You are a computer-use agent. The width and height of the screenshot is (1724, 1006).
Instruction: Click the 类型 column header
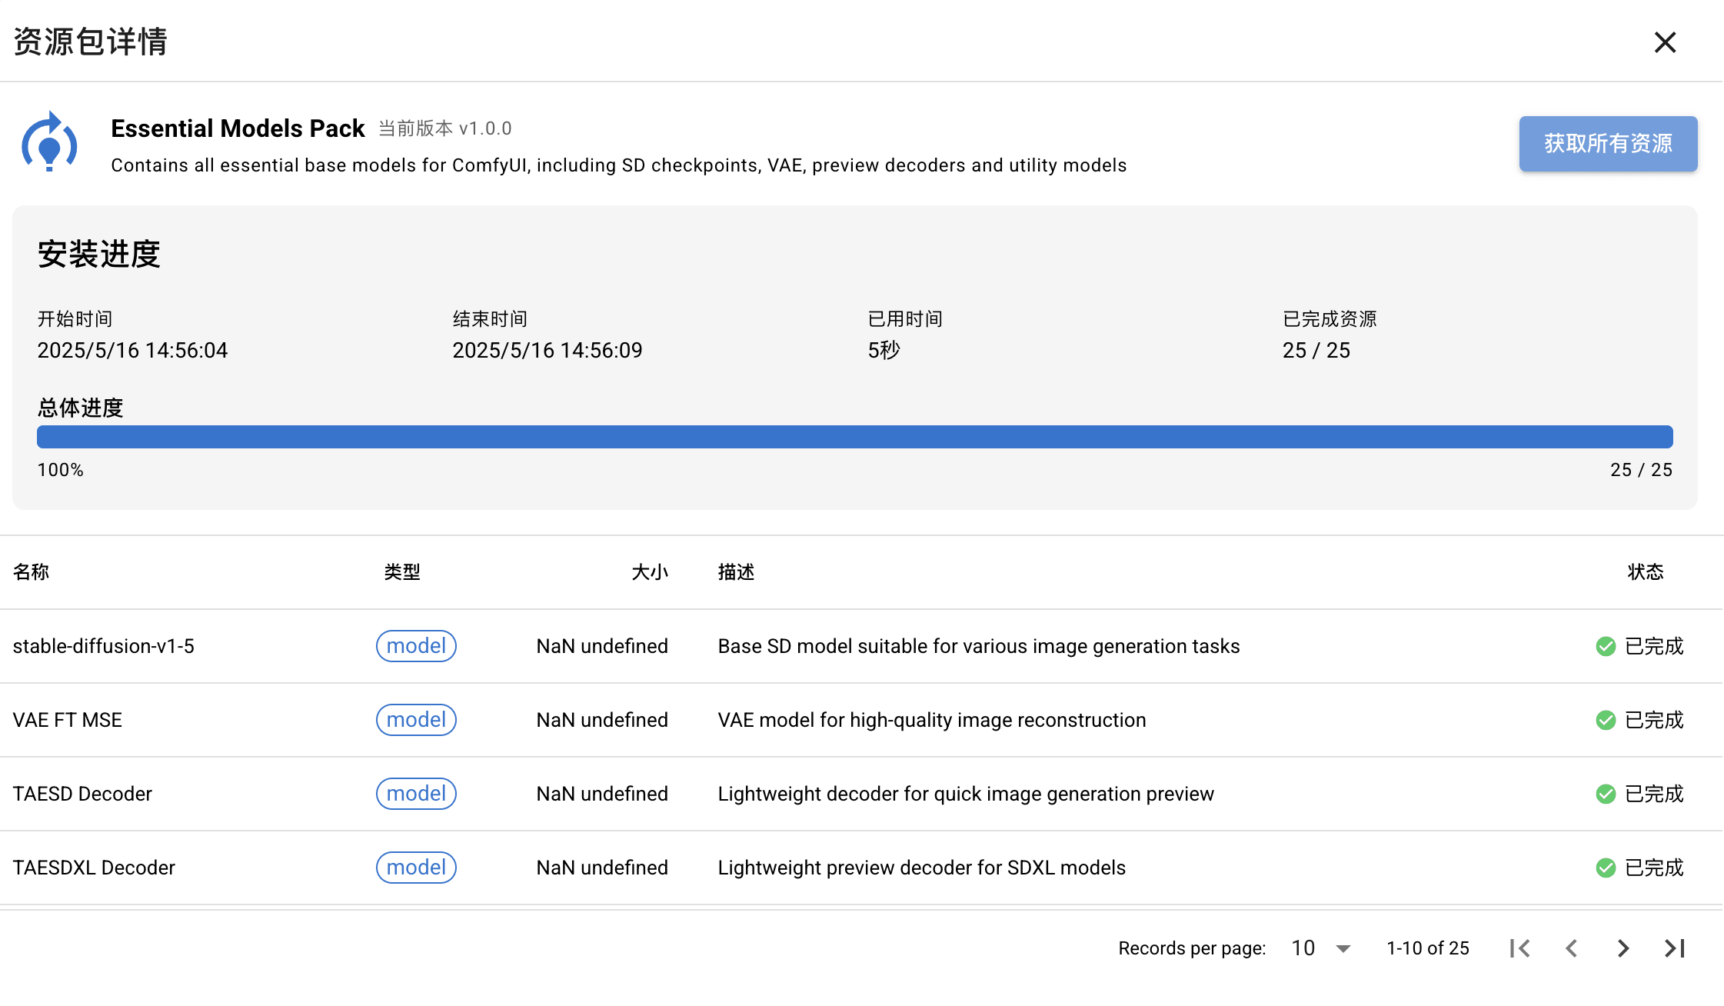402,572
